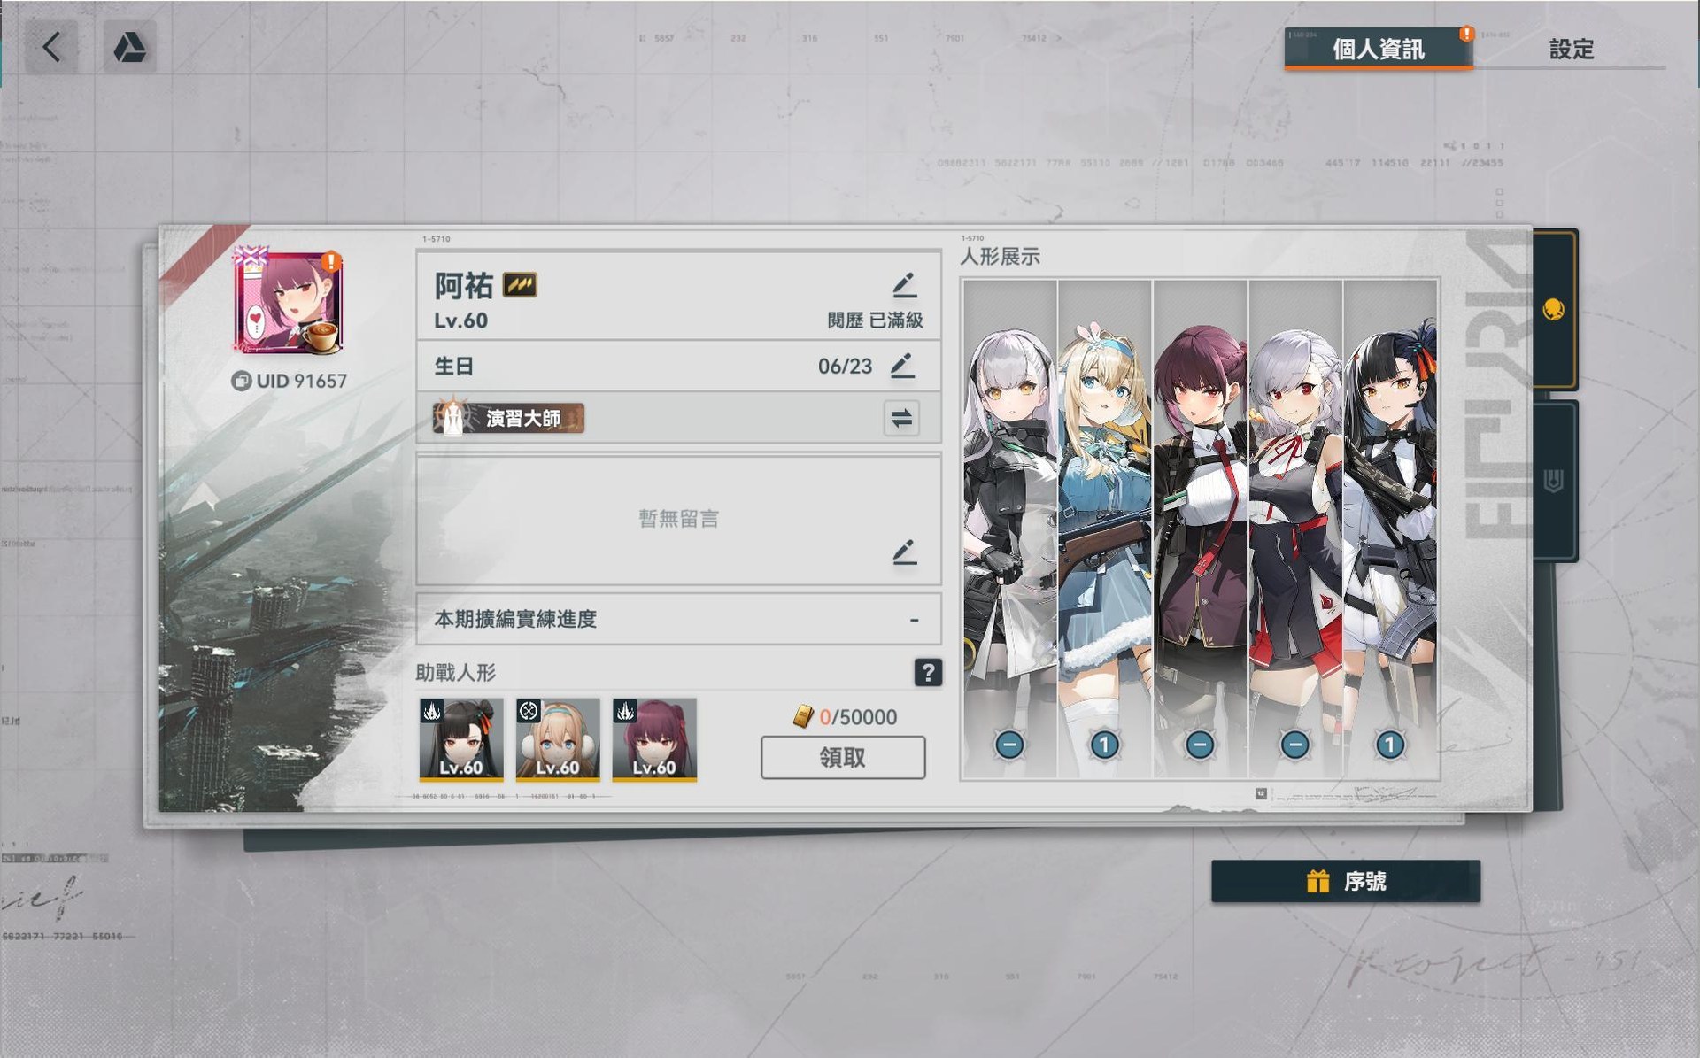Toggle the number 1 badge under the blonde doll
Image resolution: width=1700 pixels, height=1058 pixels.
pyautogui.click(x=1104, y=745)
